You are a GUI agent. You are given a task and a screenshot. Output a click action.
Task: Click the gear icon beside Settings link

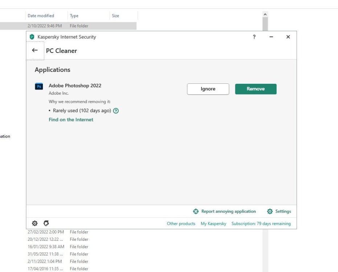click(x=270, y=211)
